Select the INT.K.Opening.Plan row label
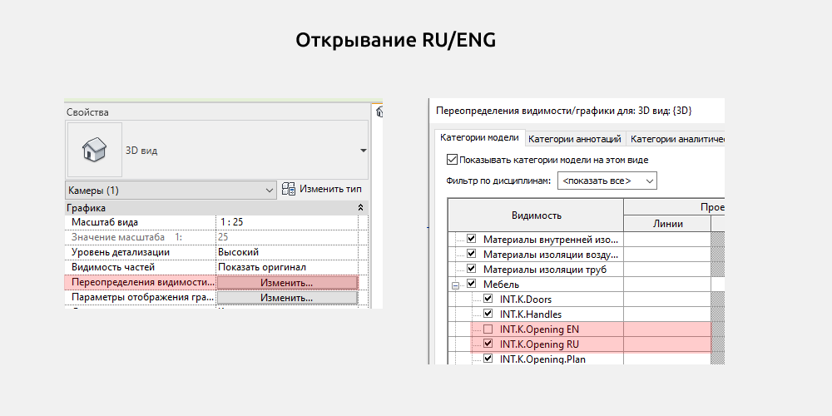This screenshot has width=832, height=416. point(542,359)
